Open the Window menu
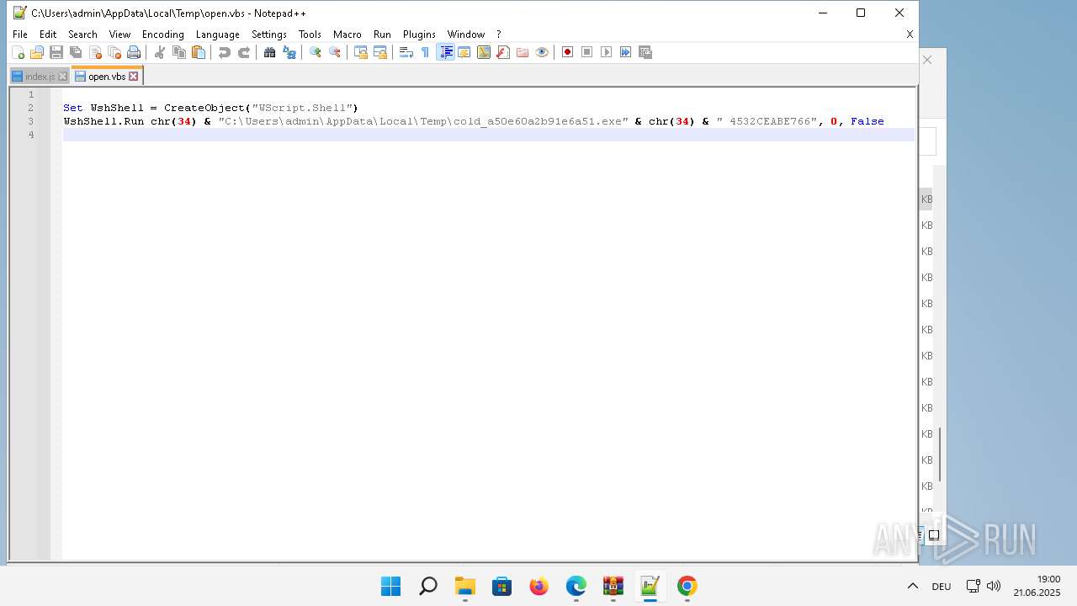1077x606 pixels. coord(465,35)
